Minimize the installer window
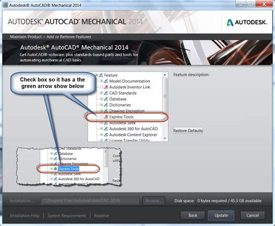275x226 pixels. [x=240, y=4]
